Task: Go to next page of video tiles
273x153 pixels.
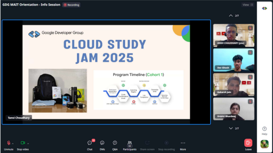Action: tap(231, 128)
